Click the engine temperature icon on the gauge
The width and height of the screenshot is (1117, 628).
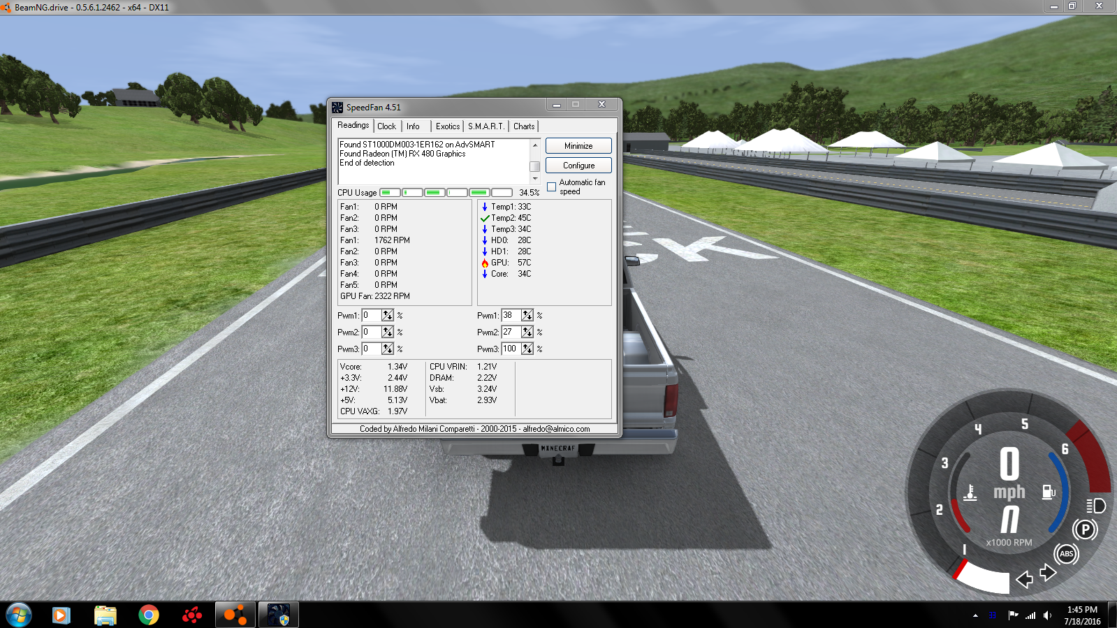[x=970, y=492]
